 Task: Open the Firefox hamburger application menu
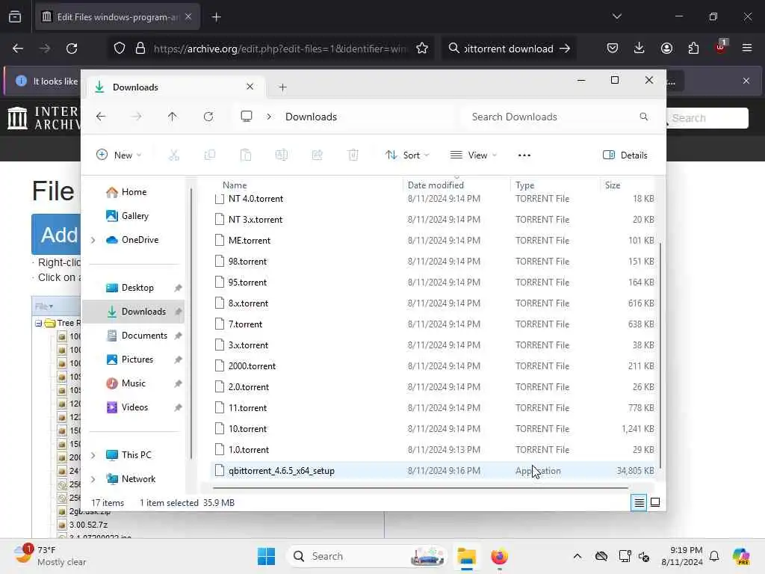746,48
